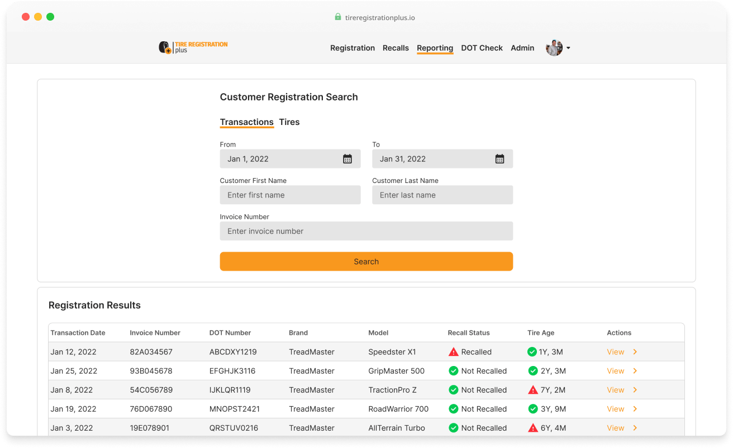This screenshot has width=733, height=448.
Task: Click the green tire age icon for RoadWarrior 700
Action: click(532, 408)
